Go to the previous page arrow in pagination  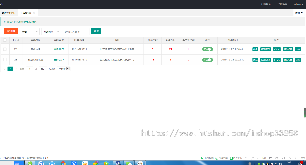[4, 69]
